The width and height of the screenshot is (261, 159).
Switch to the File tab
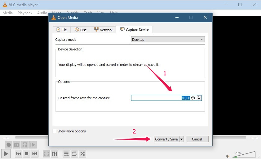click(62, 30)
